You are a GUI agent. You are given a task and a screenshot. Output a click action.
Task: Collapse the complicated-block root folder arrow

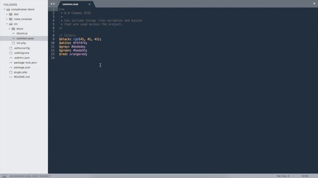point(4,9)
